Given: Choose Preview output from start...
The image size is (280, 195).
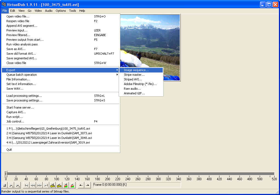Looking at the screenshot, I should (x=60, y=40).
